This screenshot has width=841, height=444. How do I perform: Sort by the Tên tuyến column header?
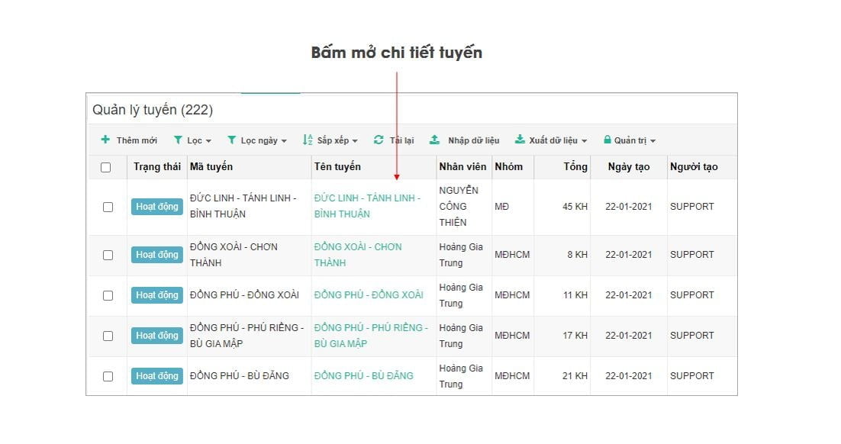click(337, 167)
